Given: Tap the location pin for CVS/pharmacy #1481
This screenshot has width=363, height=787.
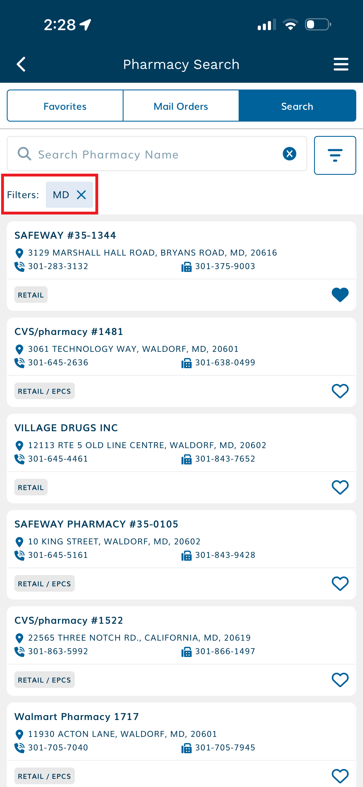Looking at the screenshot, I should tap(19, 349).
